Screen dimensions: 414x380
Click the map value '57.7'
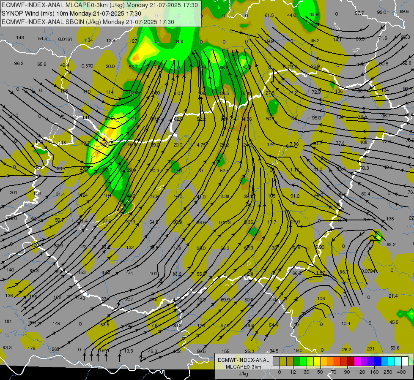tap(359, 13)
